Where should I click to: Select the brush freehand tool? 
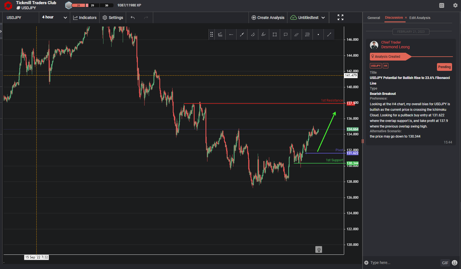pos(296,34)
